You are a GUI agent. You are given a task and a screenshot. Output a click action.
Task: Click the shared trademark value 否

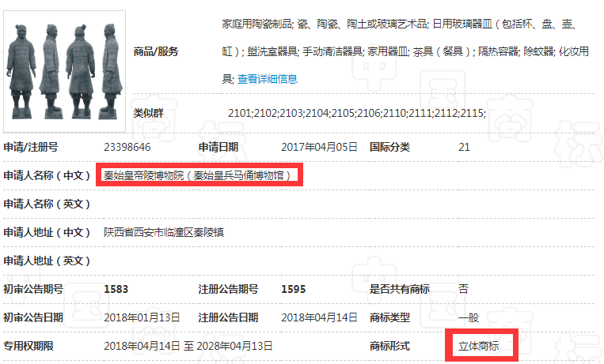pyautogui.click(x=463, y=289)
